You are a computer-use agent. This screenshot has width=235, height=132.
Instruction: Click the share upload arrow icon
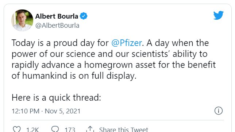(x=90, y=129)
